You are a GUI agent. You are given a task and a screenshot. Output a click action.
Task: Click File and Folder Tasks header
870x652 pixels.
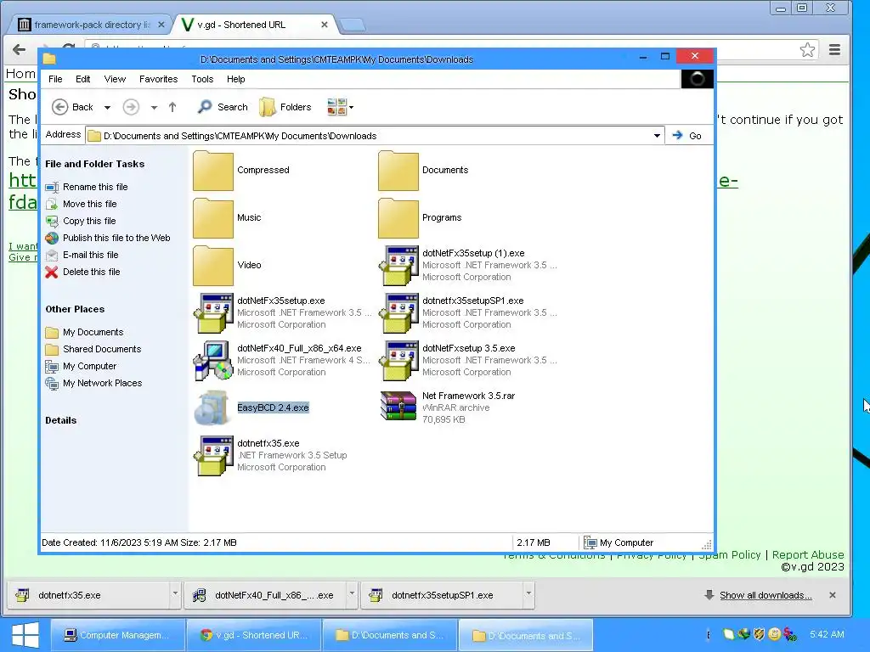tap(95, 164)
